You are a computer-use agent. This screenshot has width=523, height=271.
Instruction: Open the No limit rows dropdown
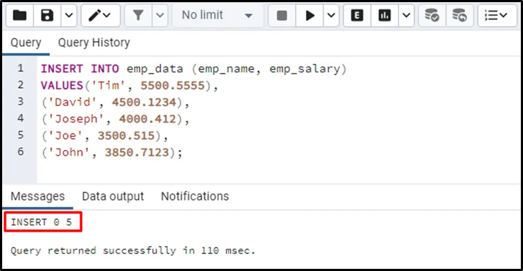pos(217,16)
